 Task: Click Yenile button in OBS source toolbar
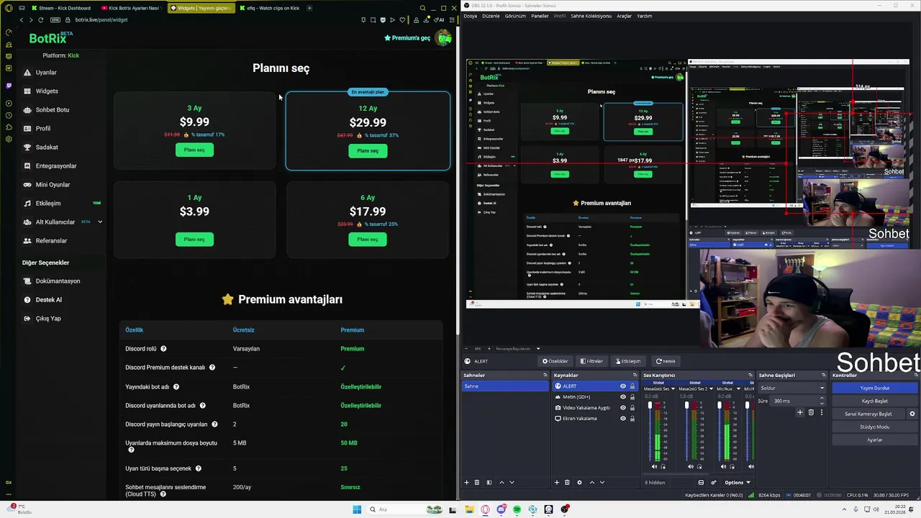click(x=666, y=361)
